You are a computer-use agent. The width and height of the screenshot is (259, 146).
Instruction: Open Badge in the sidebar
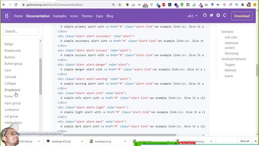(9, 44)
